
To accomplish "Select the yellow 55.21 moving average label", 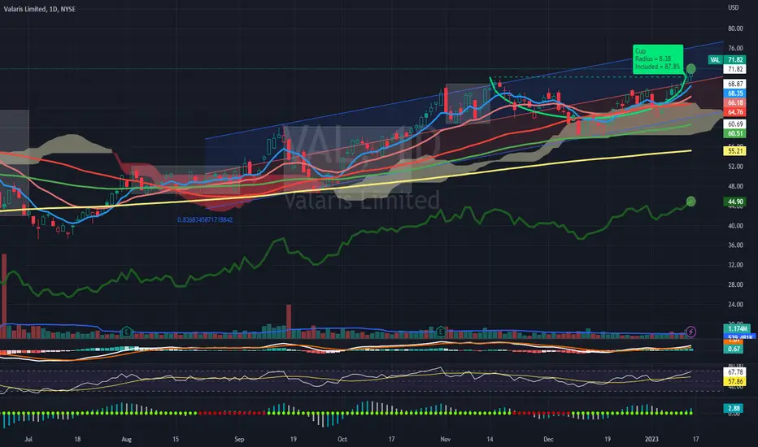I will click(x=735, y=151).
